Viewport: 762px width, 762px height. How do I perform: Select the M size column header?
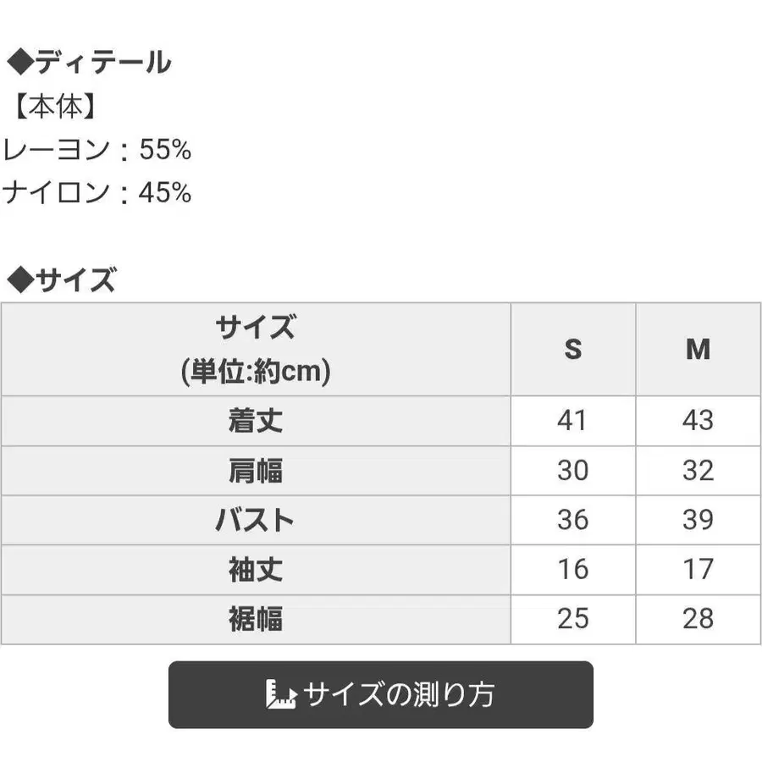click(698, 349)
